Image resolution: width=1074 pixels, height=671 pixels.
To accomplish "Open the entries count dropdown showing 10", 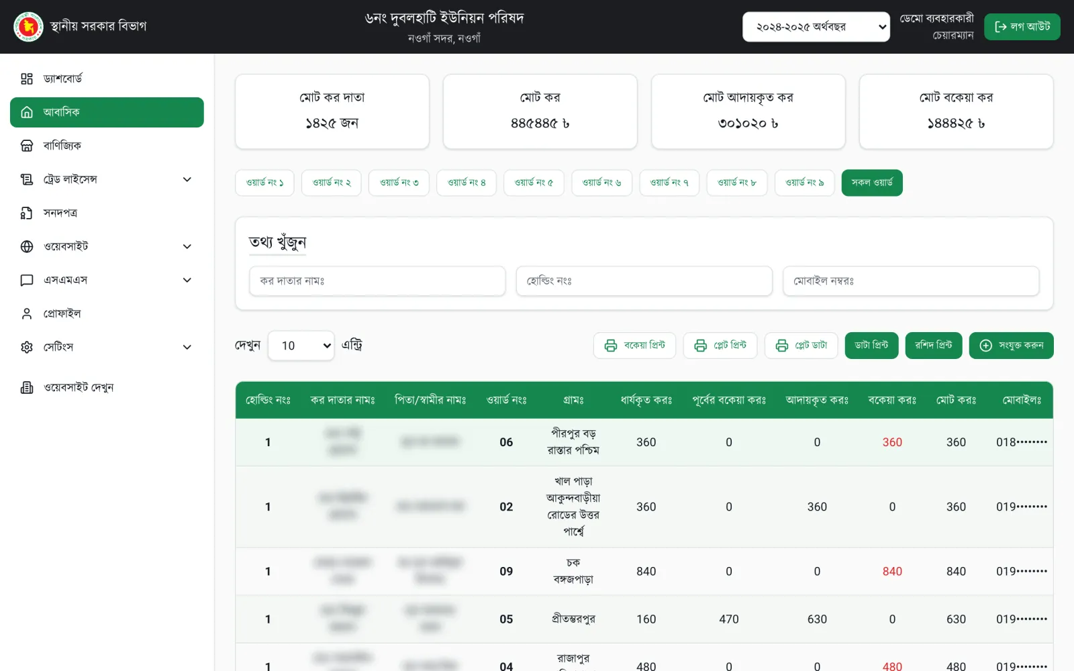I will tap(301, 346).
